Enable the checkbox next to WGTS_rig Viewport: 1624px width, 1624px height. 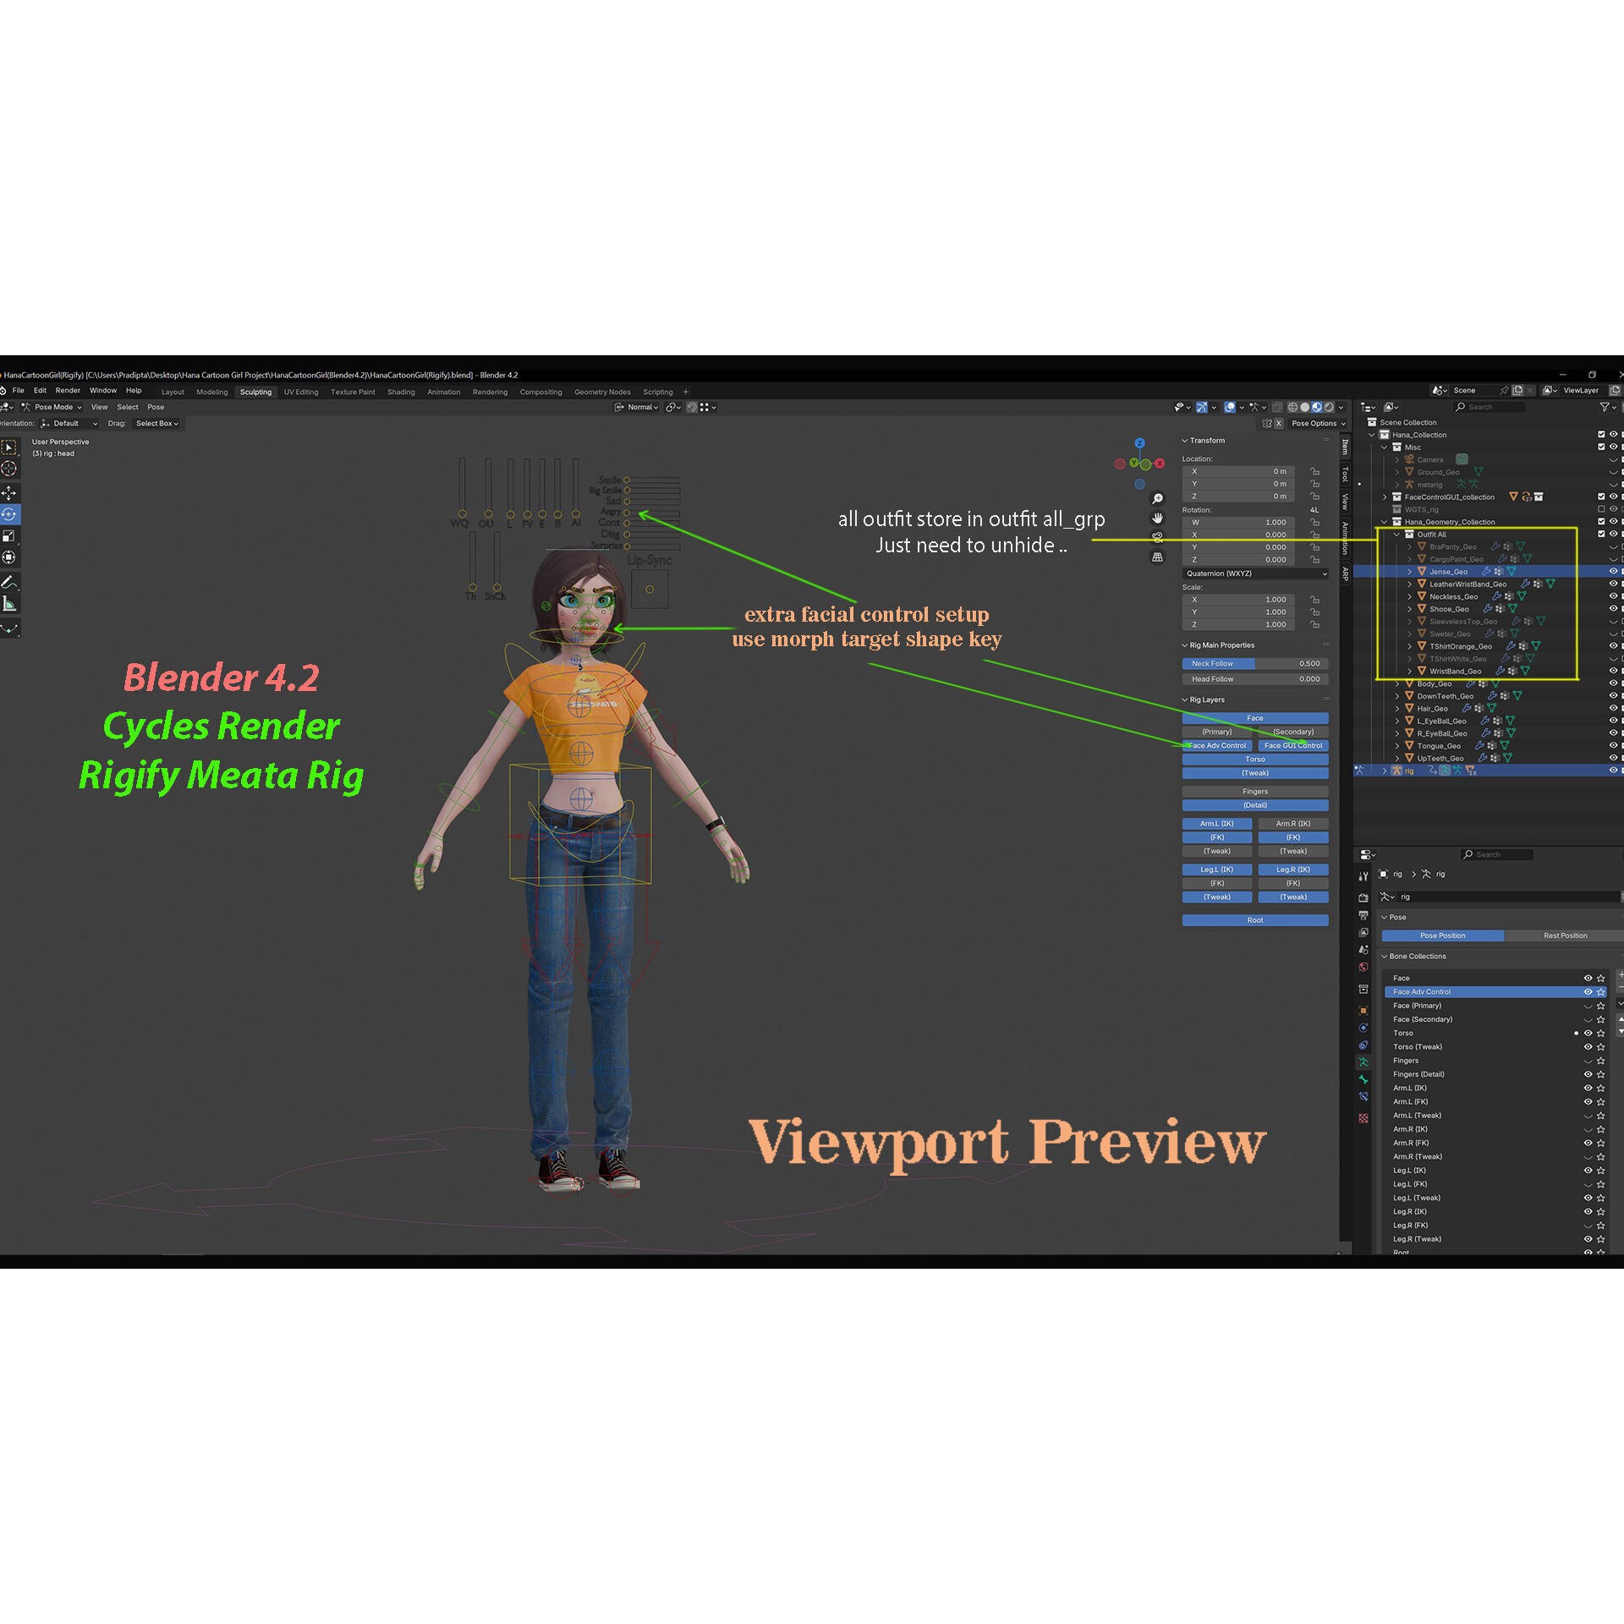pyautogui.click(x=1601, y=509)
